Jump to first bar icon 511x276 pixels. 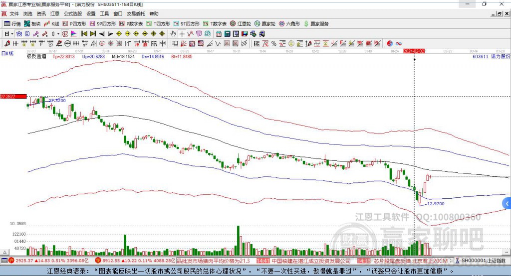(84, 34)
